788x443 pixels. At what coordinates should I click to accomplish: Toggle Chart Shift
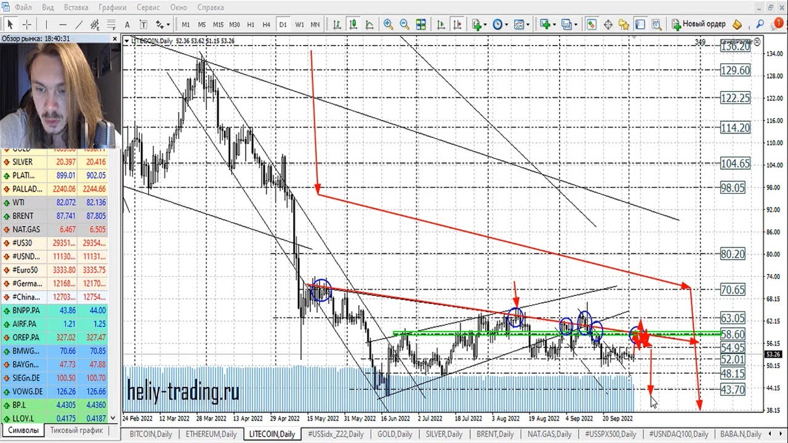pos(457,25)
